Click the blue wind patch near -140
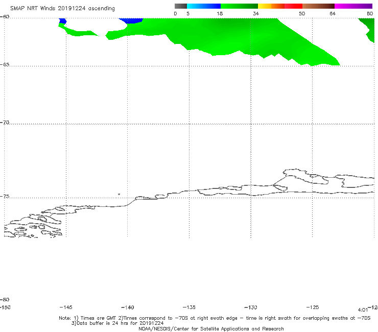The height and width of the screenshot is (332, 378). click(x=131, y=20)
